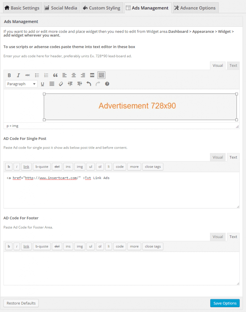Toggle the second toolbar row
This screenshot has width=246, height=312.
click(101, 75)
